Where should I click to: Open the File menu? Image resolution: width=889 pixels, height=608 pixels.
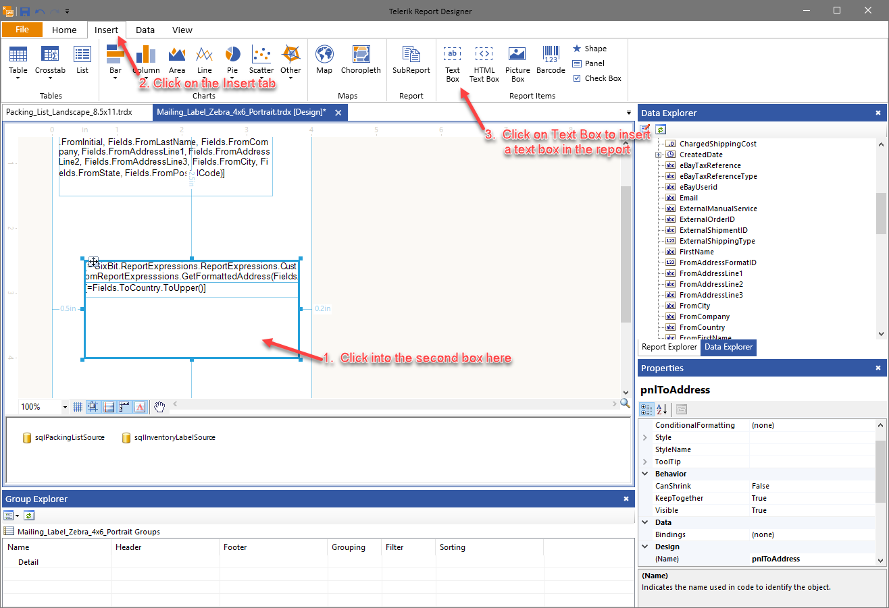(x=22, y=30)
